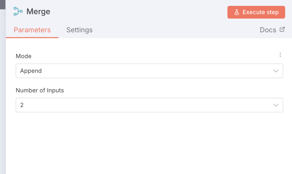This screenshot has width=292, height=174.
Task: Click the dark gray corner element at top-left
Action: 2,4
